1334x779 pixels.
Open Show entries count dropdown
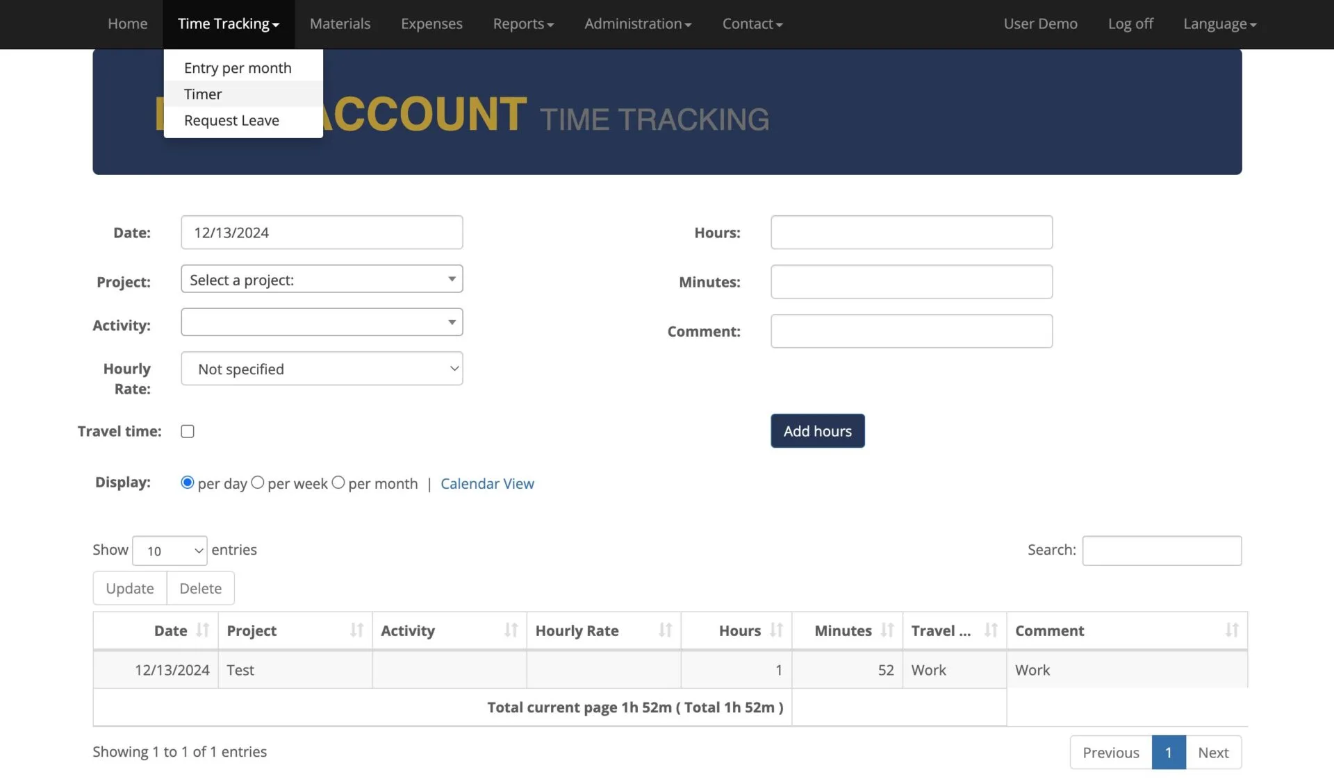pos(170,551)
